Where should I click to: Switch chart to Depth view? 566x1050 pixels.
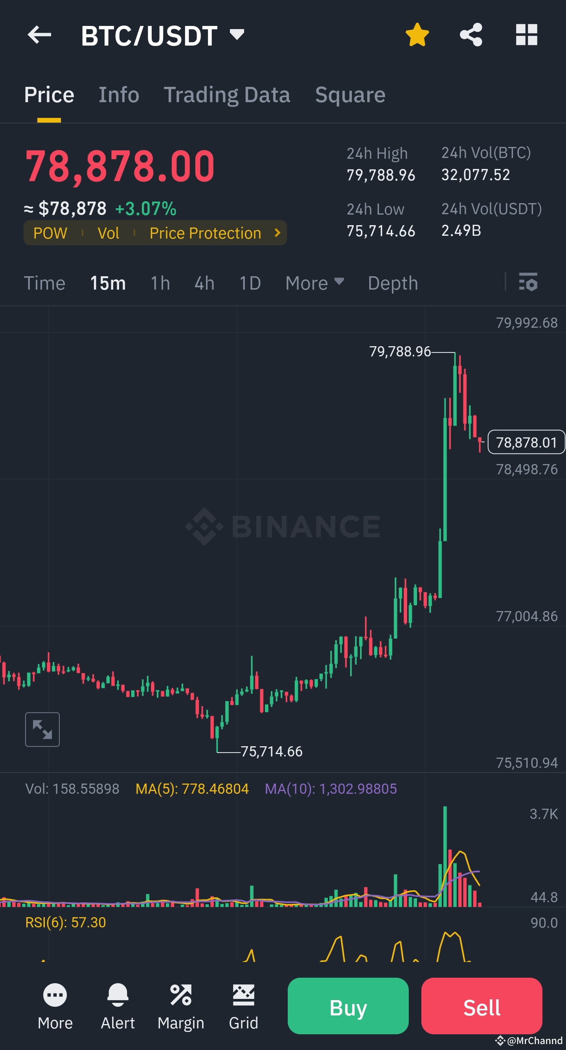[392, 283]
